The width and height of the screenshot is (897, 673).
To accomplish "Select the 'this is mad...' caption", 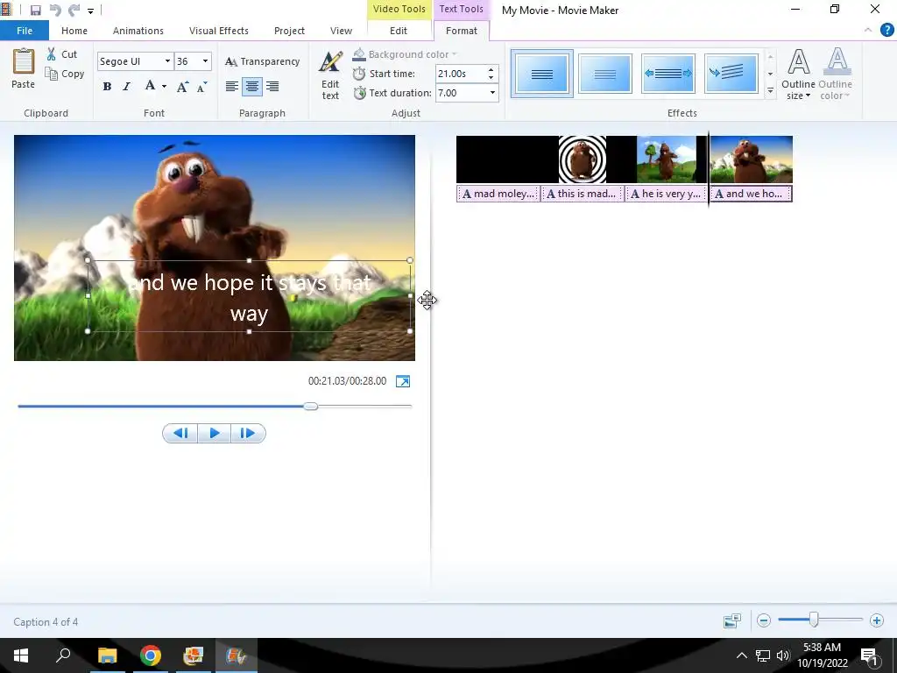I will pyautogui.click(x=582, y=194).
